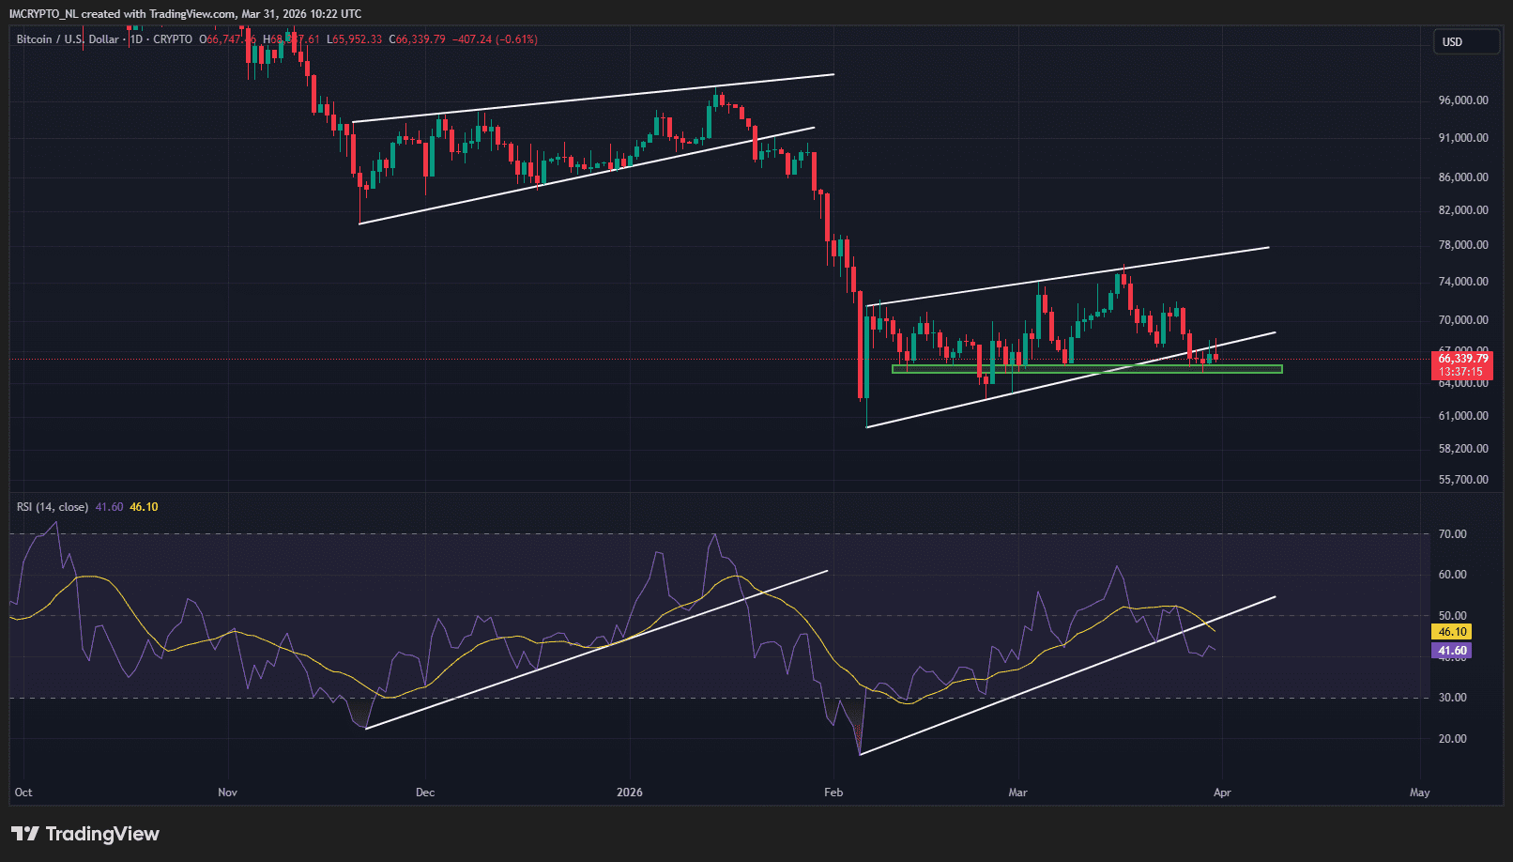1513x862 pixels.
Task: Click the Feb label on time axis
Action: (x=833, y=793)
